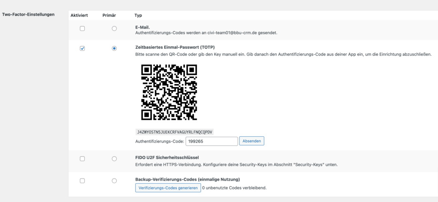Viewport: 438px width, 202px height.
Task: Click the Primär column header
Action: [x=109, y=15]
